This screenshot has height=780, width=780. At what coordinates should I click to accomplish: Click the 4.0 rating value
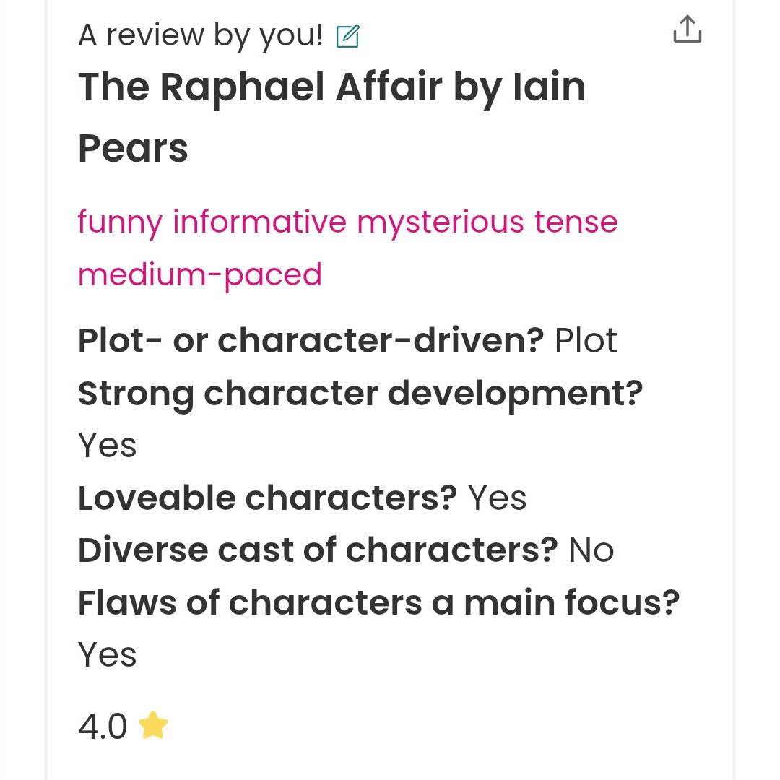point(103,727)
